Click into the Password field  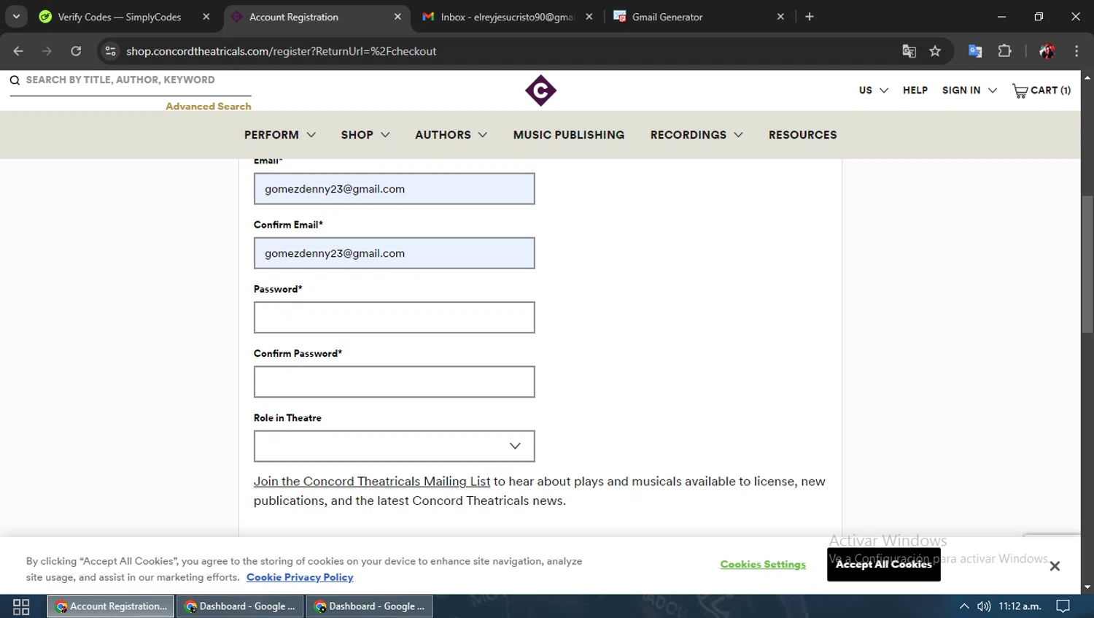tap(394, 317)
